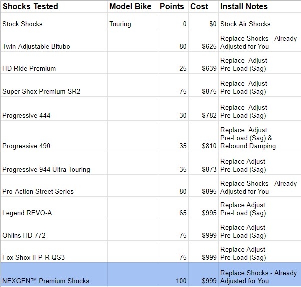Select the NEXGEN Premium Shocks install note

pyautogui.click(x=260, y=274)
